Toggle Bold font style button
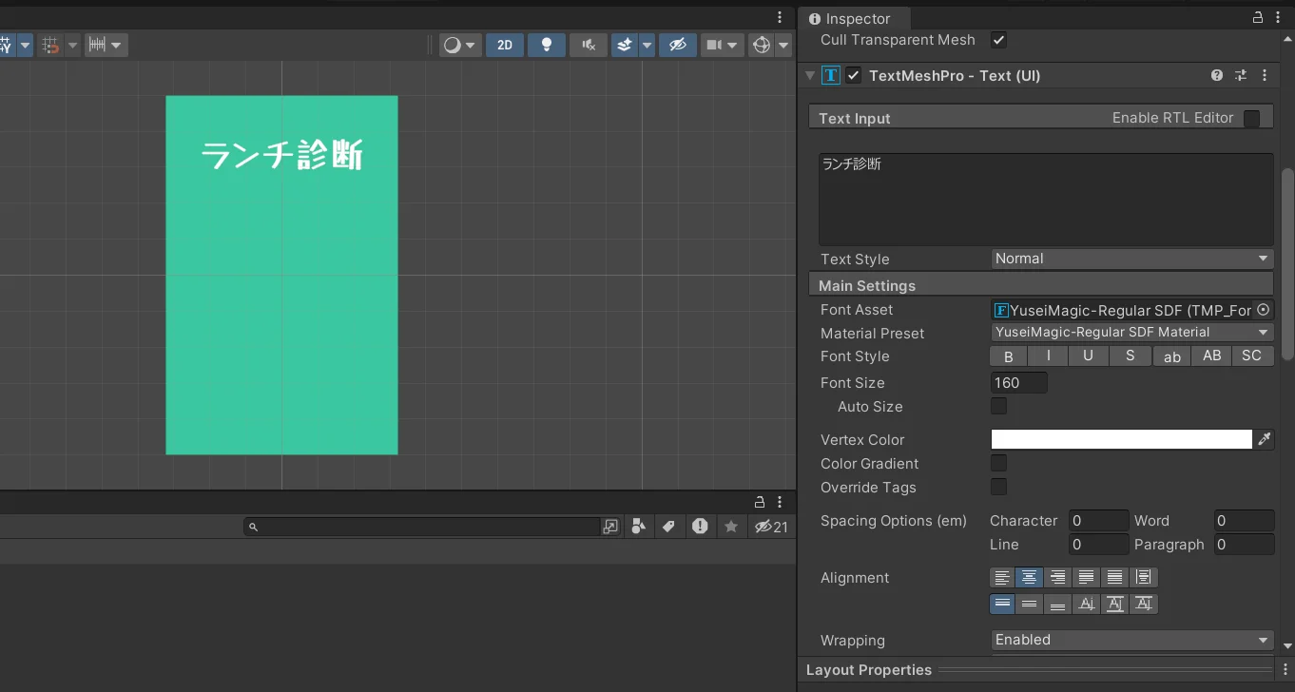Screen dimensions: 1295x692 click(1009, 356)
